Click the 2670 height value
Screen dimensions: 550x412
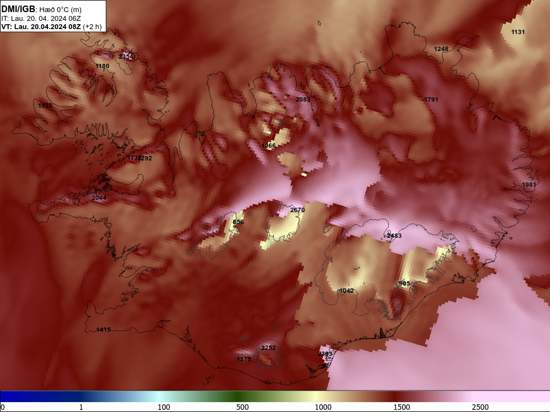298,210
